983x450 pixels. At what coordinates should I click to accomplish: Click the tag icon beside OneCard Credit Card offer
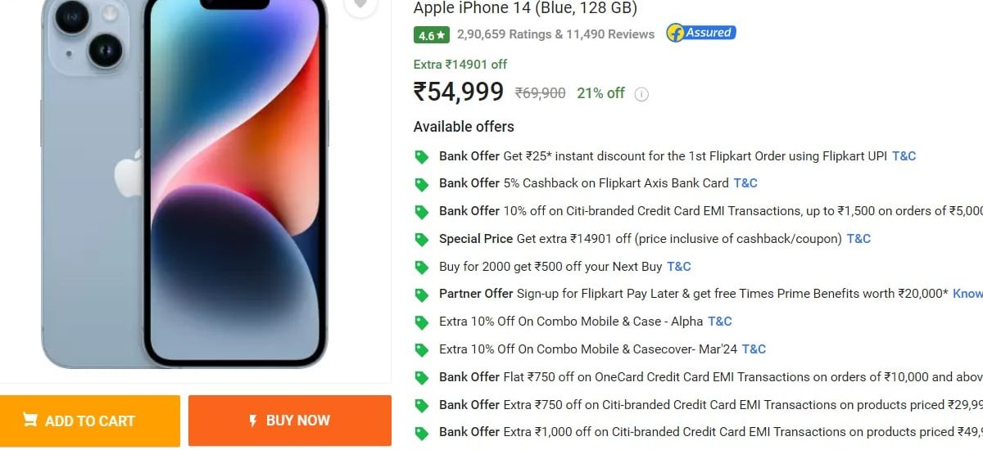tap(421, 378)
